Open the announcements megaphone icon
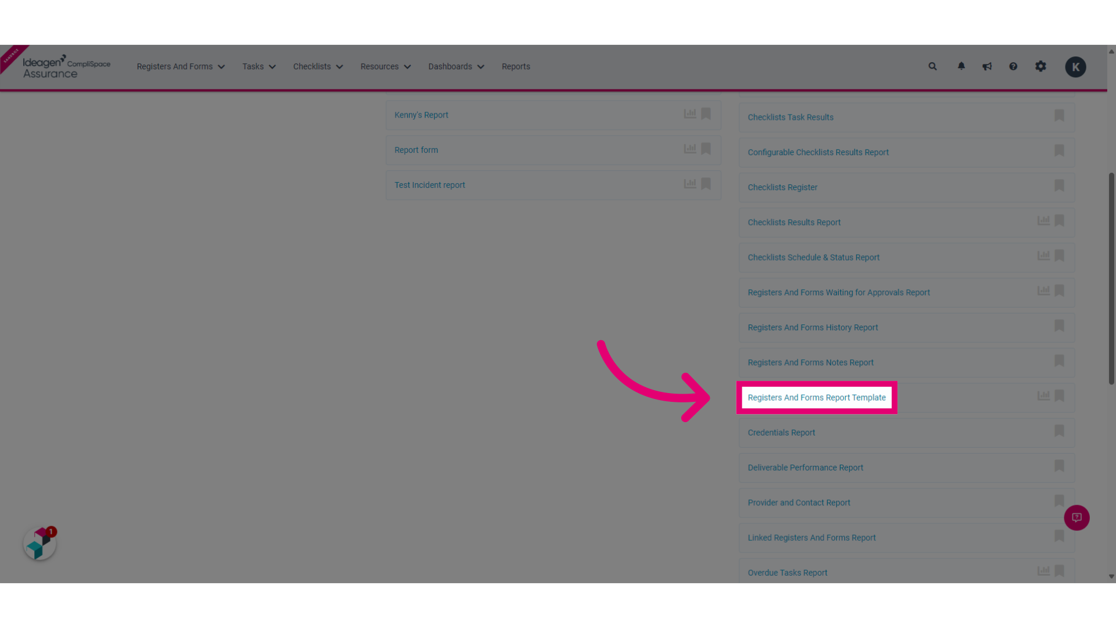The width and height of the screenshot is (1116, 628). tap(987, 66)
